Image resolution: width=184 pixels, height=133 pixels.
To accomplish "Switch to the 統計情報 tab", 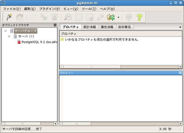I will click(90, 27).
